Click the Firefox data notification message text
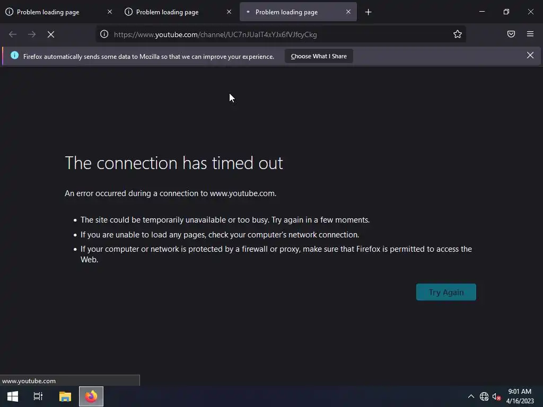The height and width of the screenshot is (407, 543). click(x=148, y=56)
